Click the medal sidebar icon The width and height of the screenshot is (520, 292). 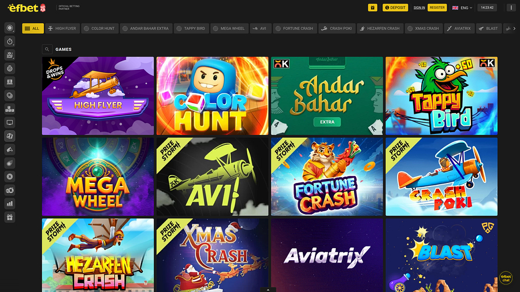(x=10, y=69)
